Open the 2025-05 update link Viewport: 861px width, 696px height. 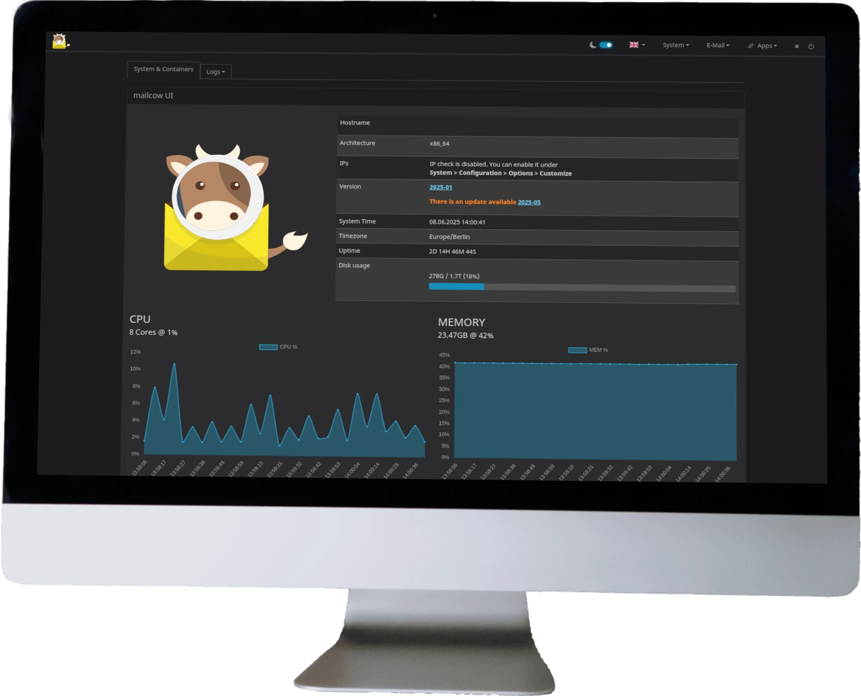(529, 202)
